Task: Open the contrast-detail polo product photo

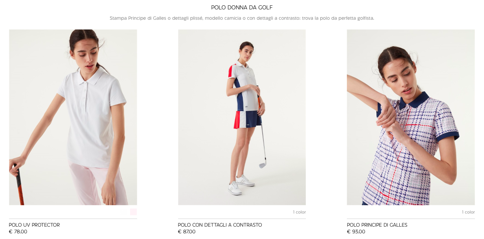Action: coord(242,117)
